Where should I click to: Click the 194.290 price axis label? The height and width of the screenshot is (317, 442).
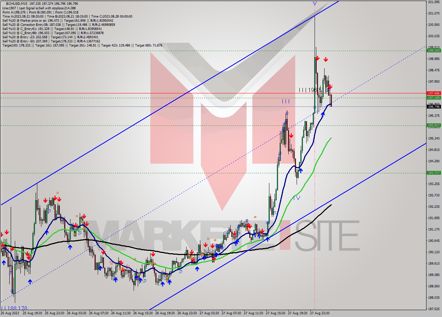point(433,161)
